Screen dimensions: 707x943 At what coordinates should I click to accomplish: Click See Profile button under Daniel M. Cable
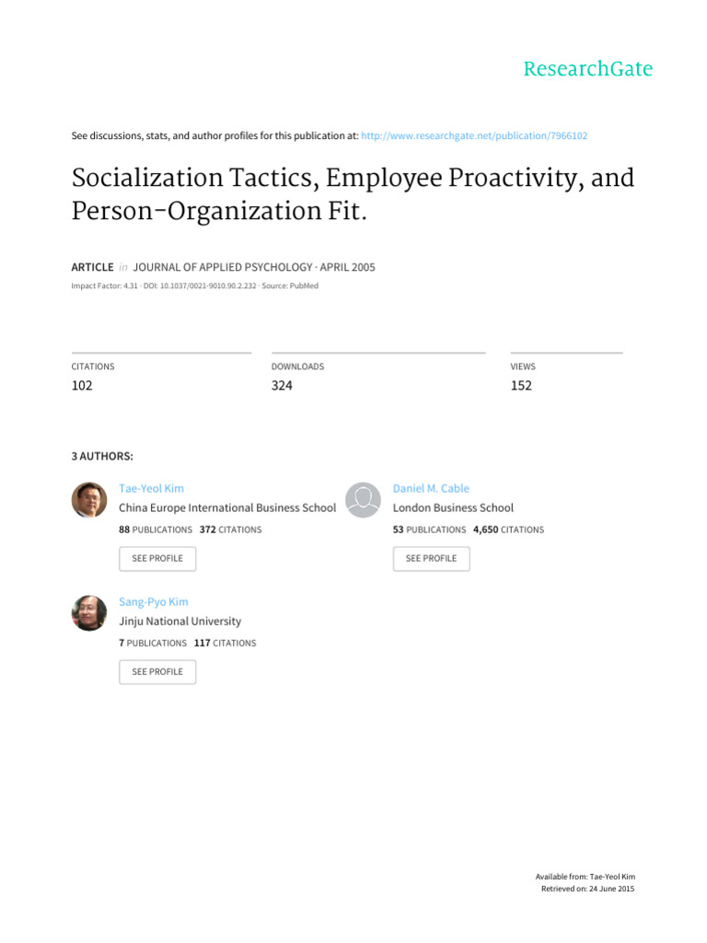[x=432, y=559]
